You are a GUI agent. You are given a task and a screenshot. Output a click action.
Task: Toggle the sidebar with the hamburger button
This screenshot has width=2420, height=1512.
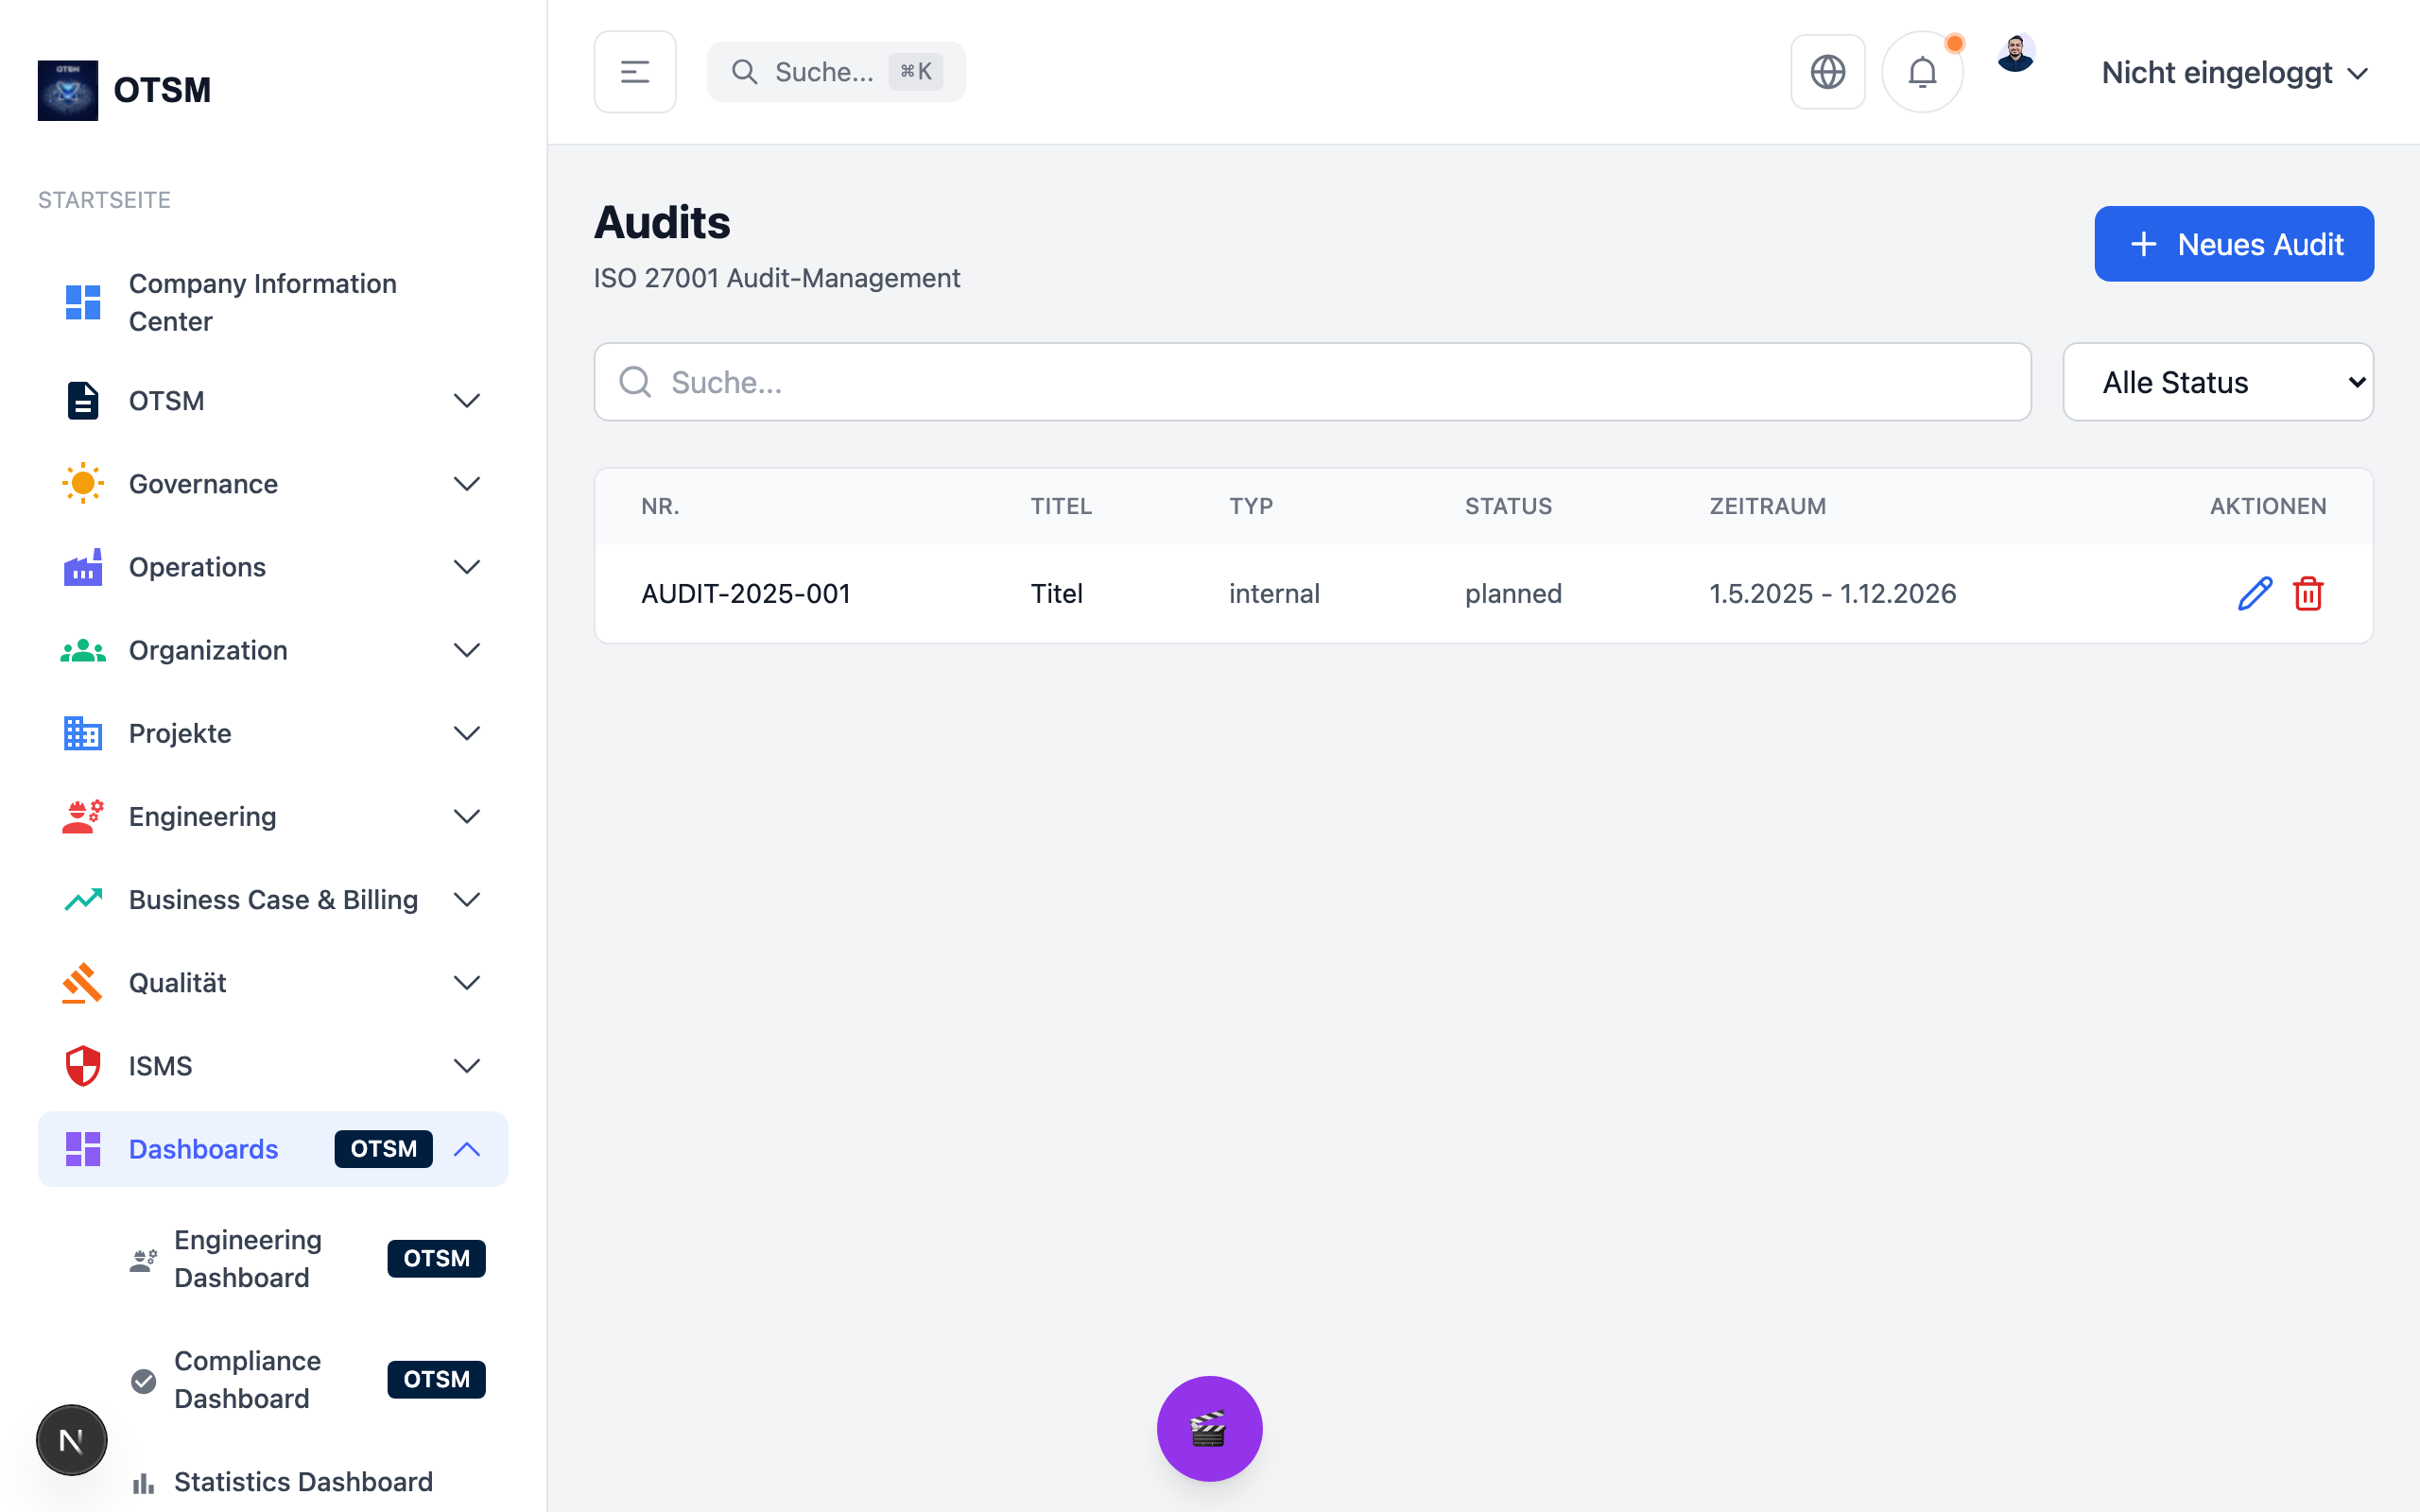tap(635, 72)
